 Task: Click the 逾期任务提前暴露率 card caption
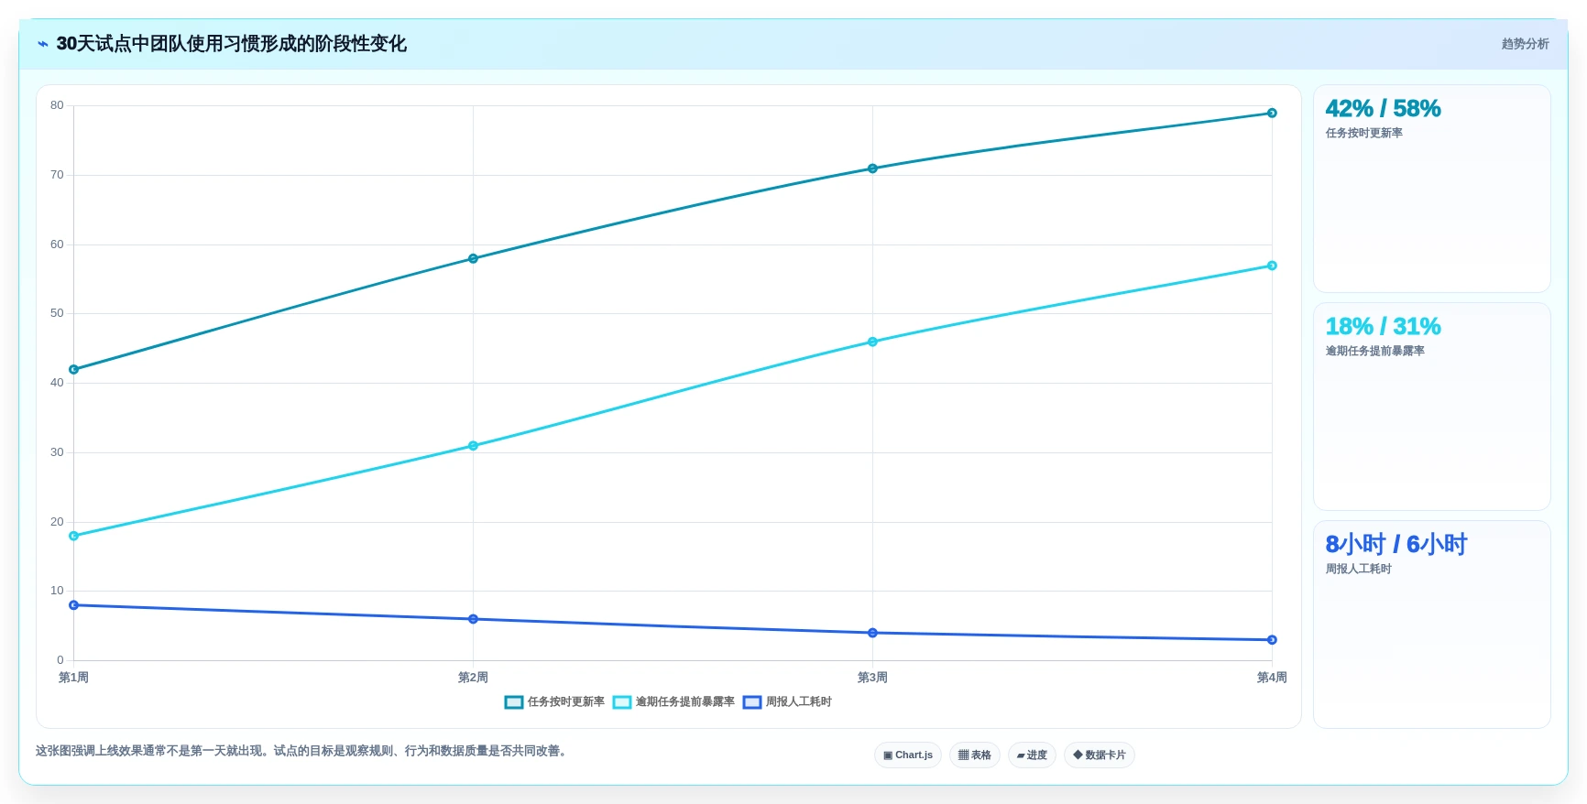coord(1374,352)
